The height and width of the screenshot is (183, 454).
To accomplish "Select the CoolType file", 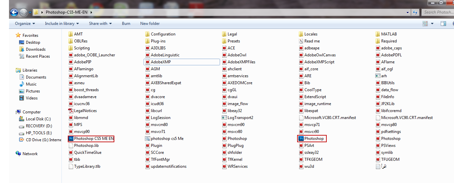I will (310, 90).
